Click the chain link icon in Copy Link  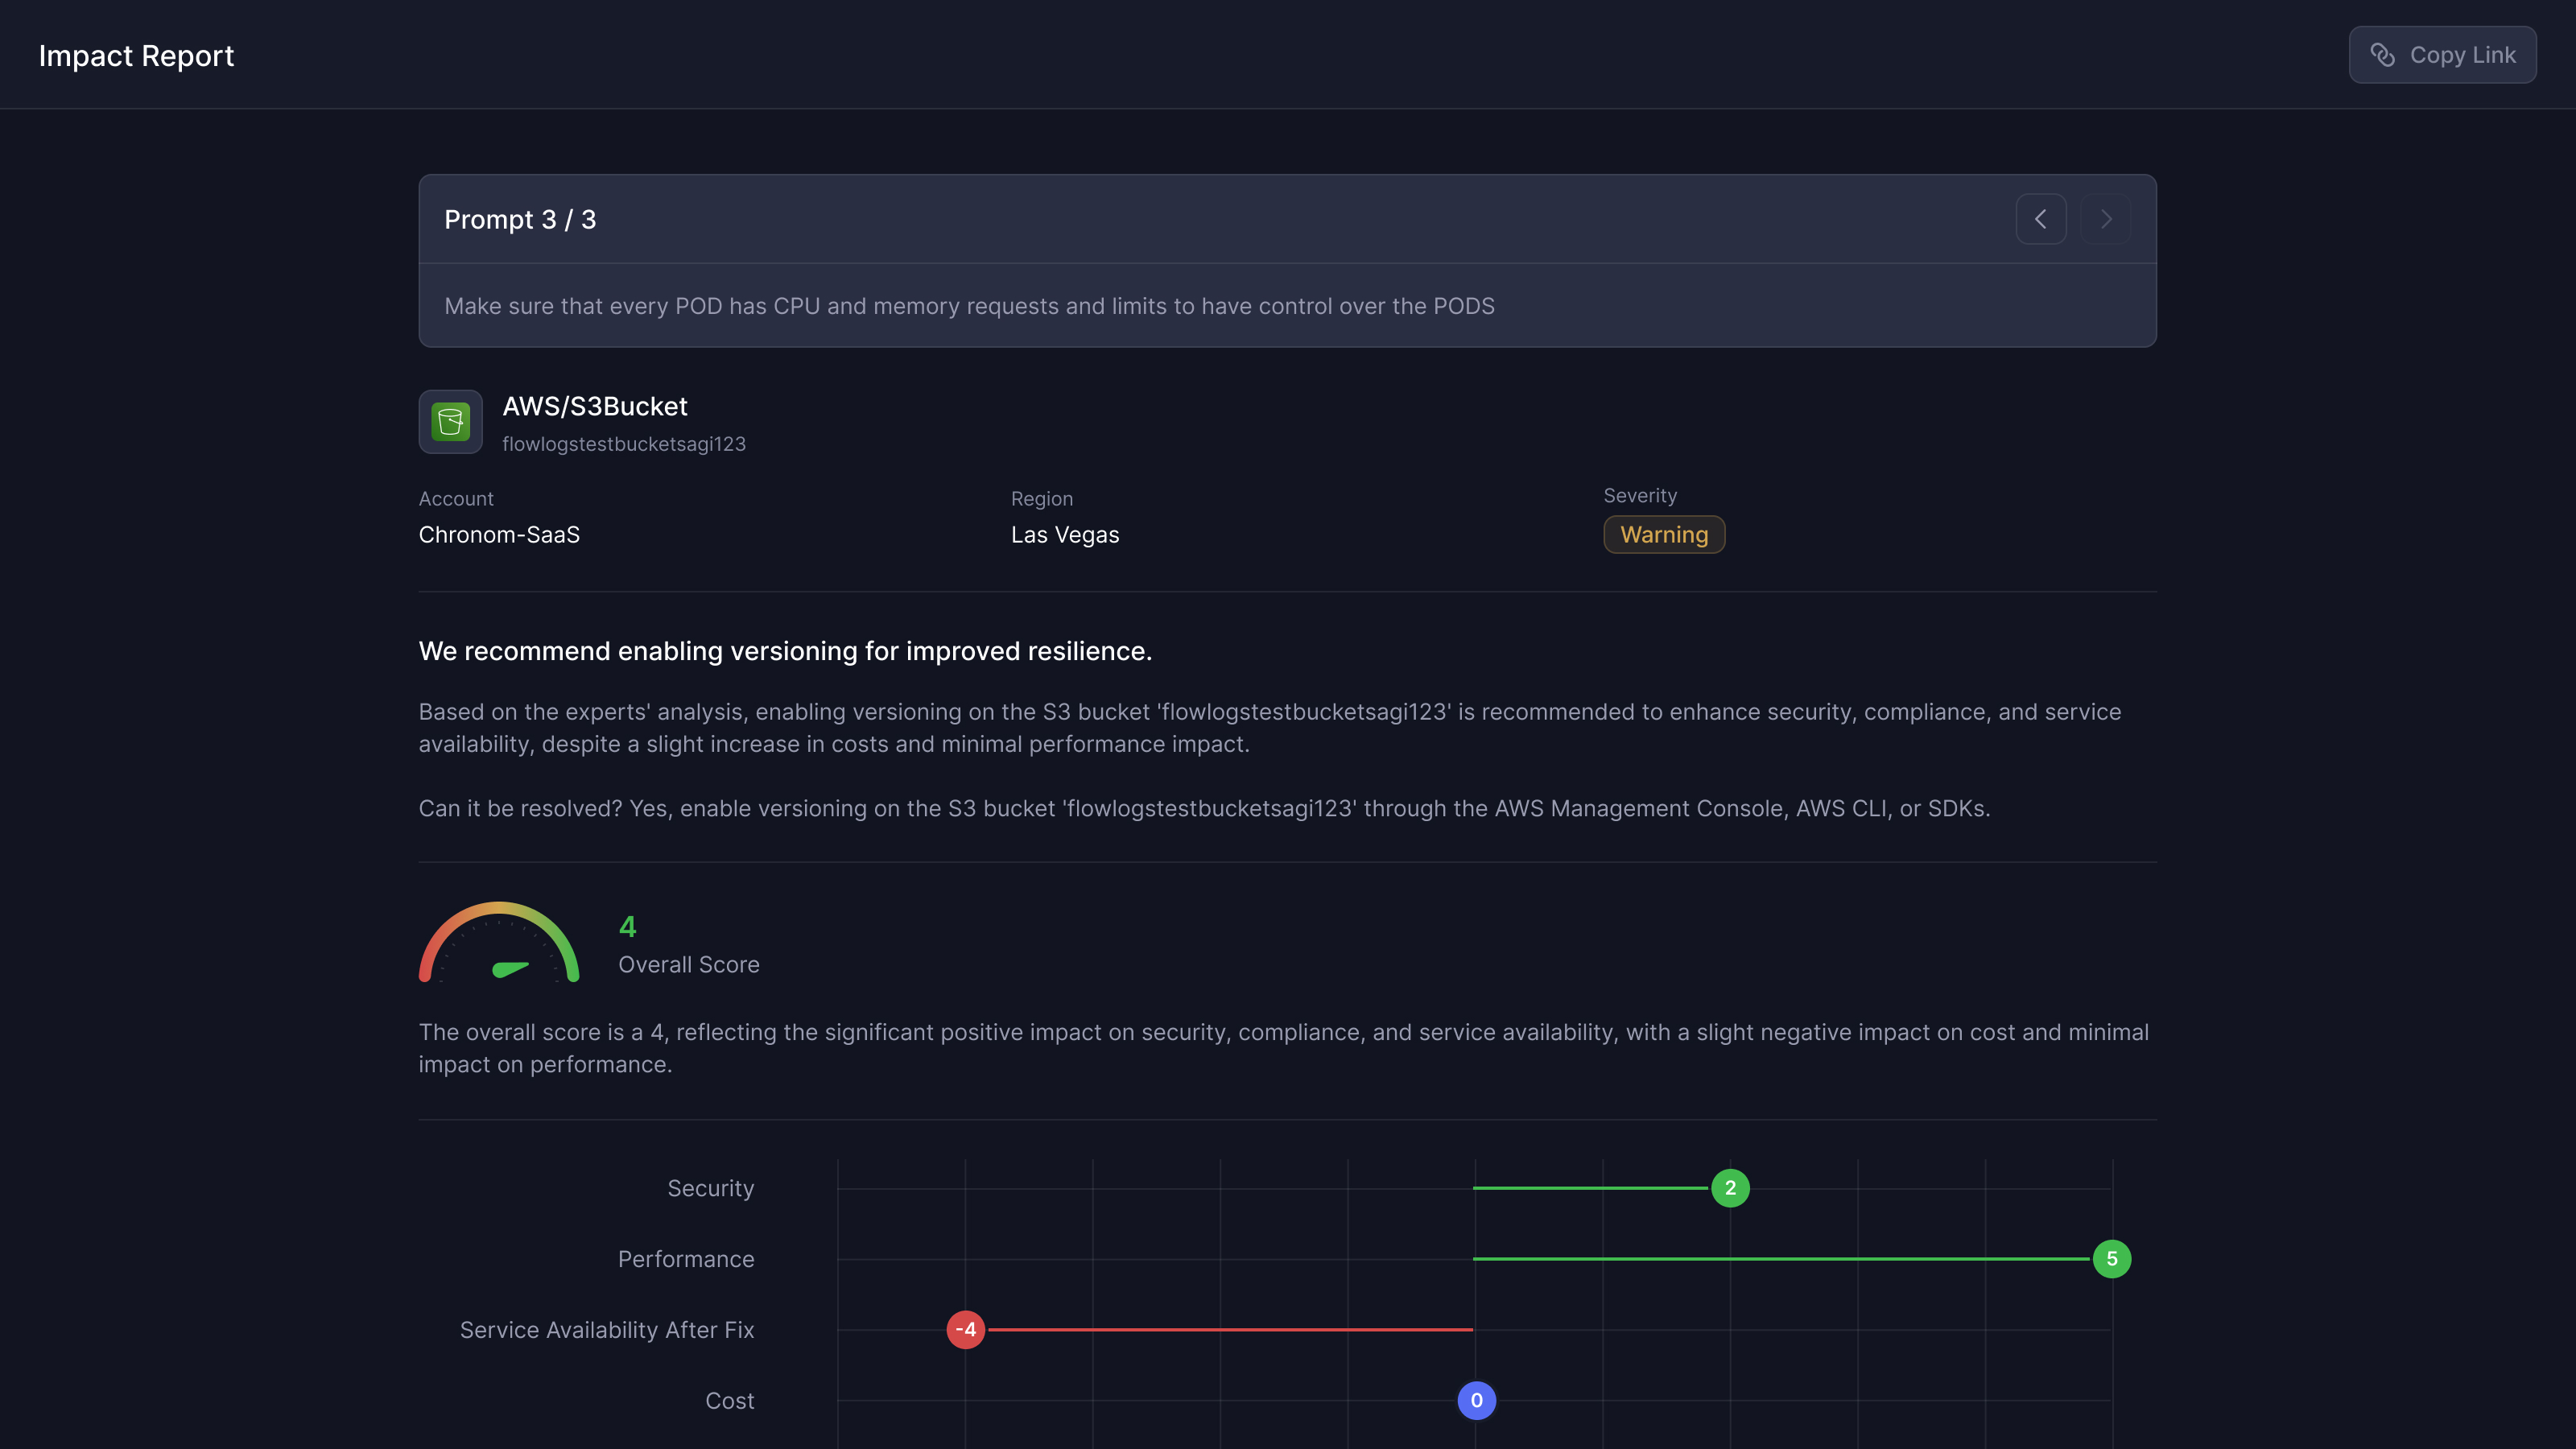pos(2383,55)
